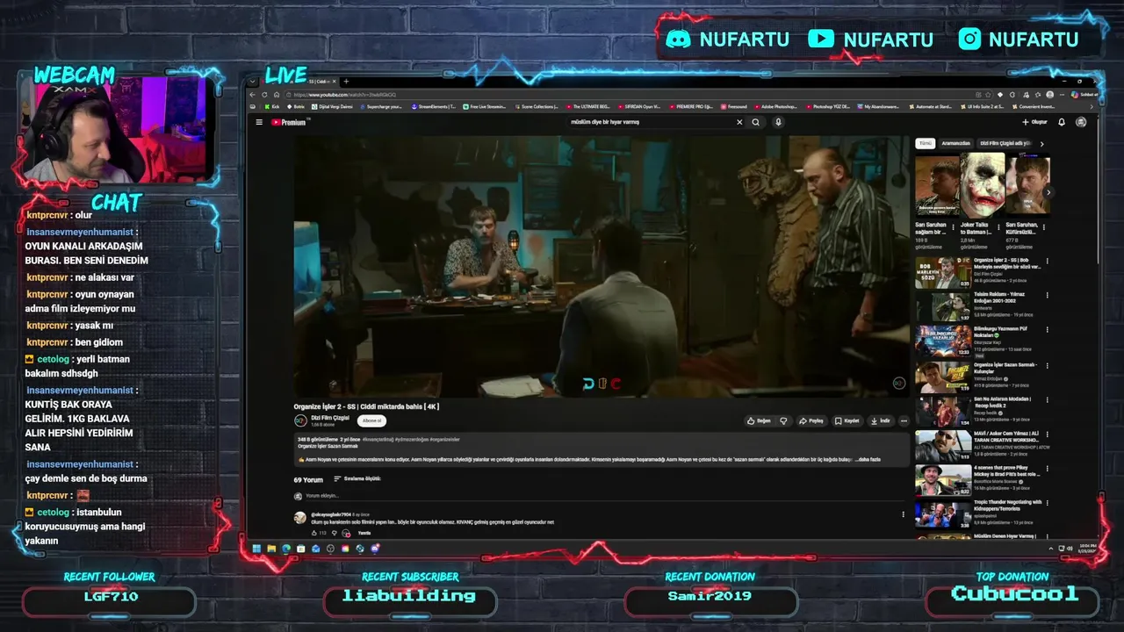Start voice search with the microphone
Viewport: 1124px width, 632px height.
click(x=778, y=122)
